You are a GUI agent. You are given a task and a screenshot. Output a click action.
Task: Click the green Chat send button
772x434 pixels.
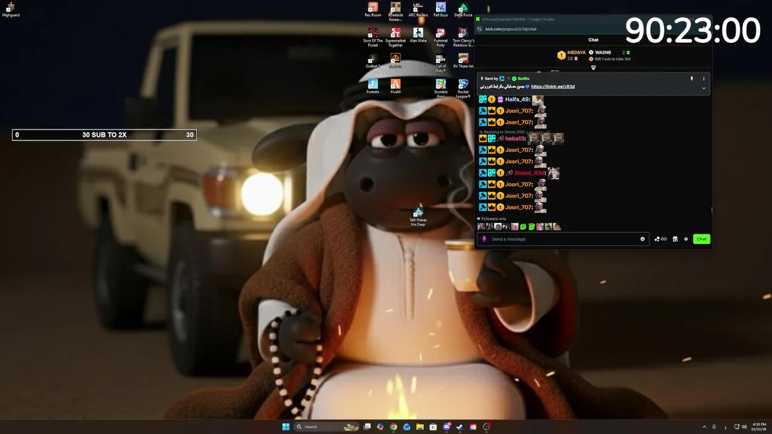[701, 239]
